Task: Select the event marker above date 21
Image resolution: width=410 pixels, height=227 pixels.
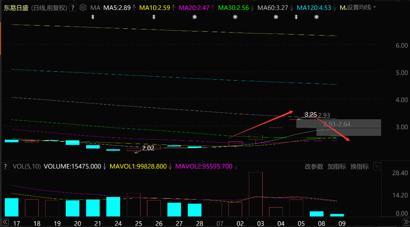Action: tap(93, 17)
